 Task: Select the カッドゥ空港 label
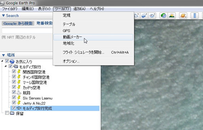(x=31, y=88)
